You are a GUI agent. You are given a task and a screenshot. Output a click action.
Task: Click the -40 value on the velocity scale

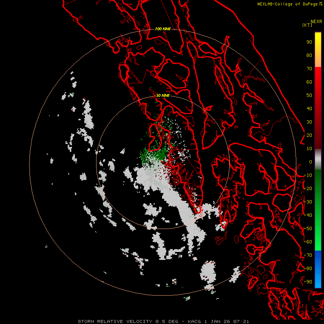(x=308, y=215)
